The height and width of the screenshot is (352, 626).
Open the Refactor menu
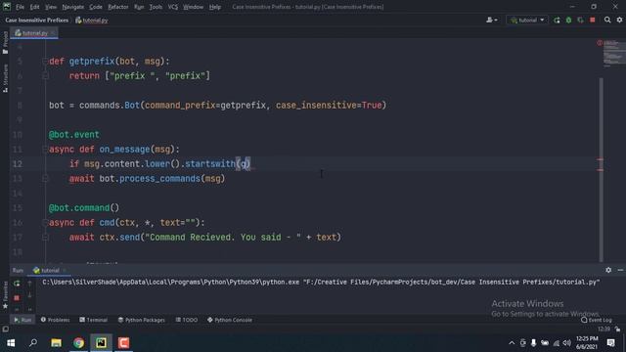(118, 7)
